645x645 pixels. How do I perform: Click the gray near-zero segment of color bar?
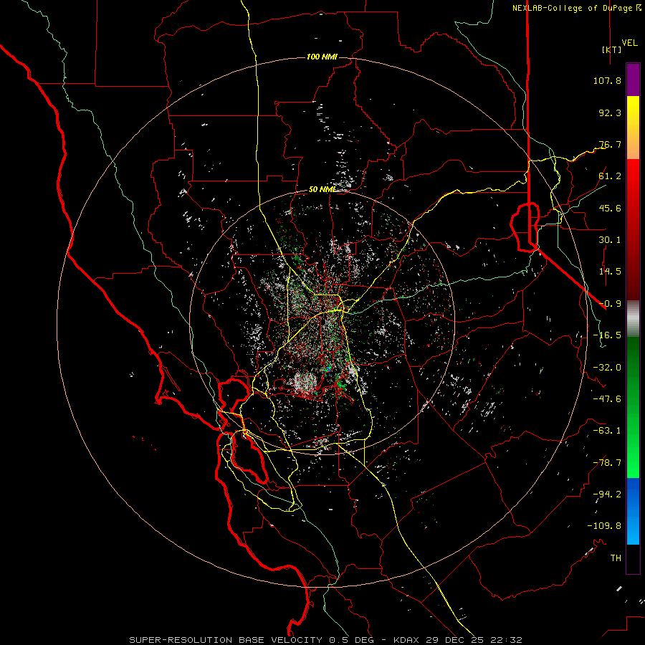click(633, 319)
